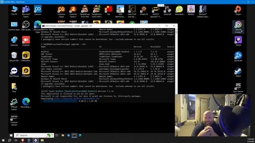This screenshot has height=143, width=255.
Task: Click the 'Ubisoft Connect' row in upgrade list
Action: point(108,62)
